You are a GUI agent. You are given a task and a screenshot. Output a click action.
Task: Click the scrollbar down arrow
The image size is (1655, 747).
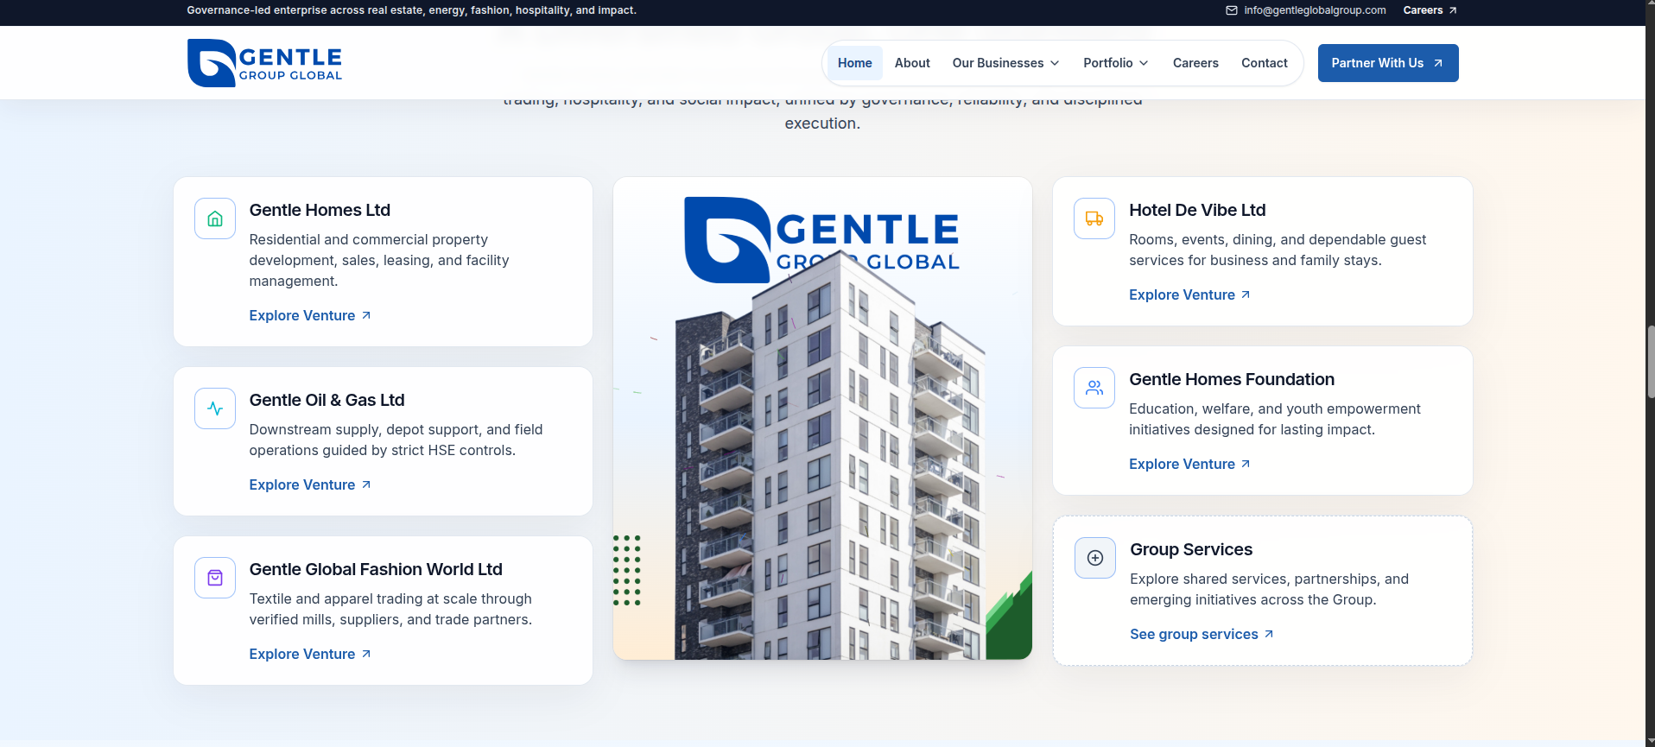(x=1651, y=742)
